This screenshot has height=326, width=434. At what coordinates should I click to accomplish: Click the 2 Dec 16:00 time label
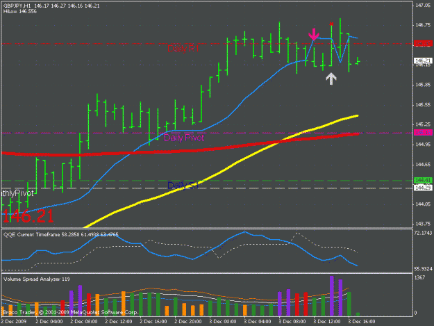[x=153, y=322]
